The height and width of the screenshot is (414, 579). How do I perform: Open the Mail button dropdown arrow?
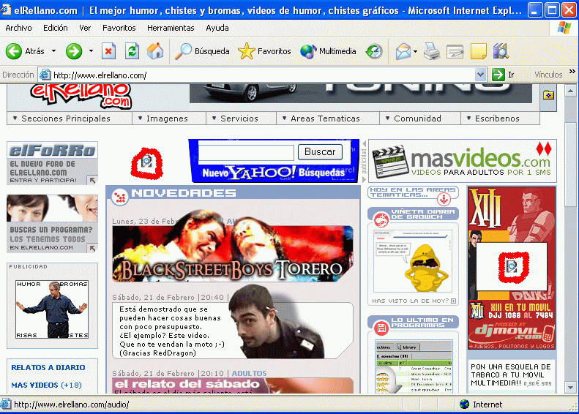pos(416,51)
